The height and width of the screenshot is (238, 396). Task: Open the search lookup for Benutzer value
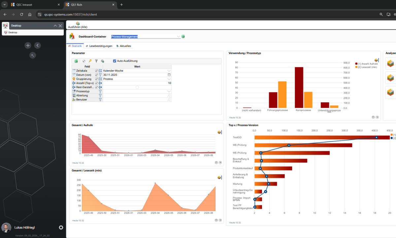click(x=169, y=99)
